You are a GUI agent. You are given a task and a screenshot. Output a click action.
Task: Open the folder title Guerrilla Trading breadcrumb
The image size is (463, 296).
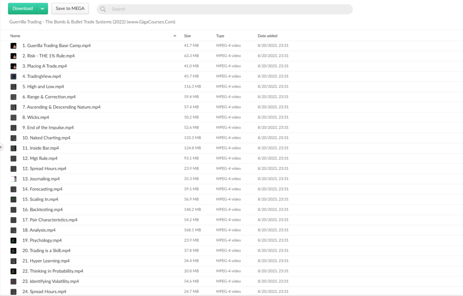92,22
